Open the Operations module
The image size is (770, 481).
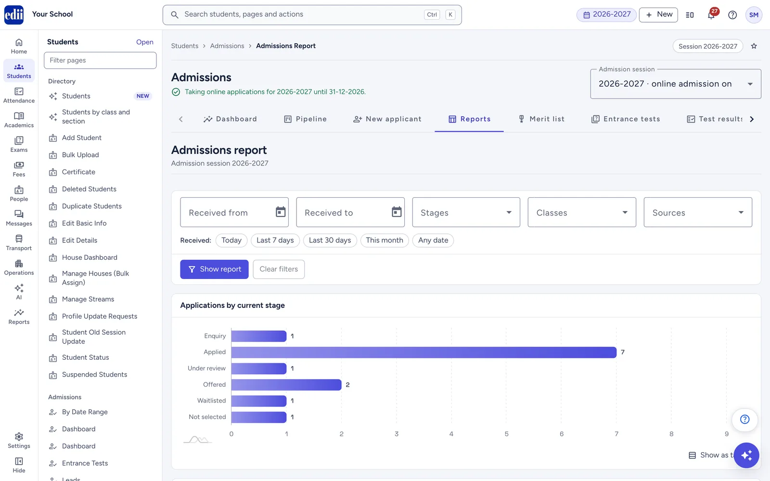19,267
